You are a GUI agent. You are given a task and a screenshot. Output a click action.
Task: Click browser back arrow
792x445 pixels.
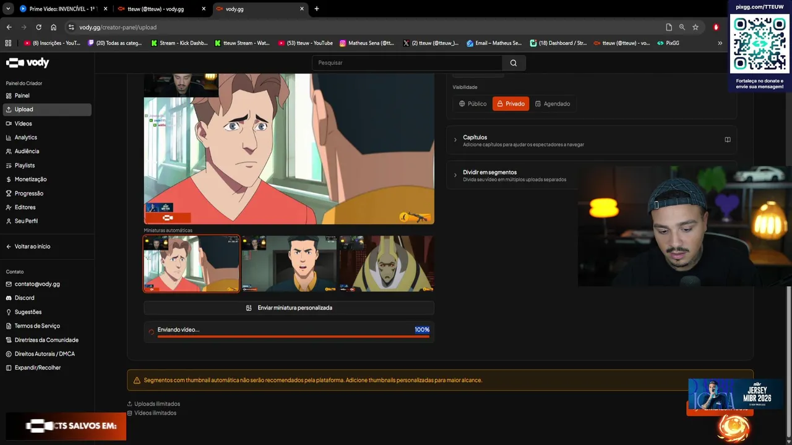9,27
